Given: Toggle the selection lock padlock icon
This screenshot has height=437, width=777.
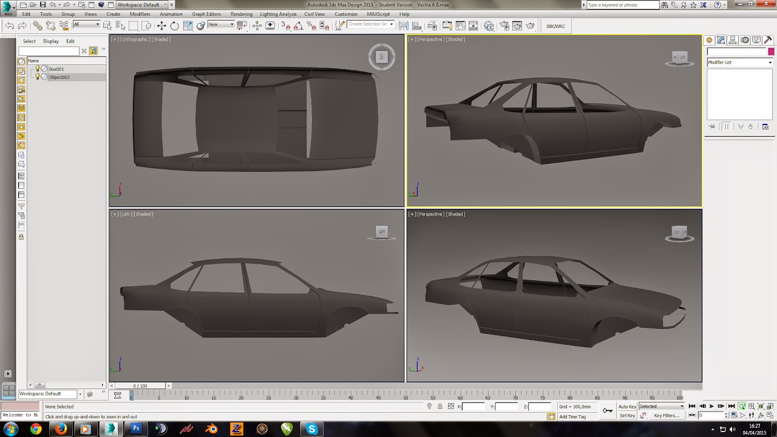Looking at the screenshot, I should pos(440,407).
